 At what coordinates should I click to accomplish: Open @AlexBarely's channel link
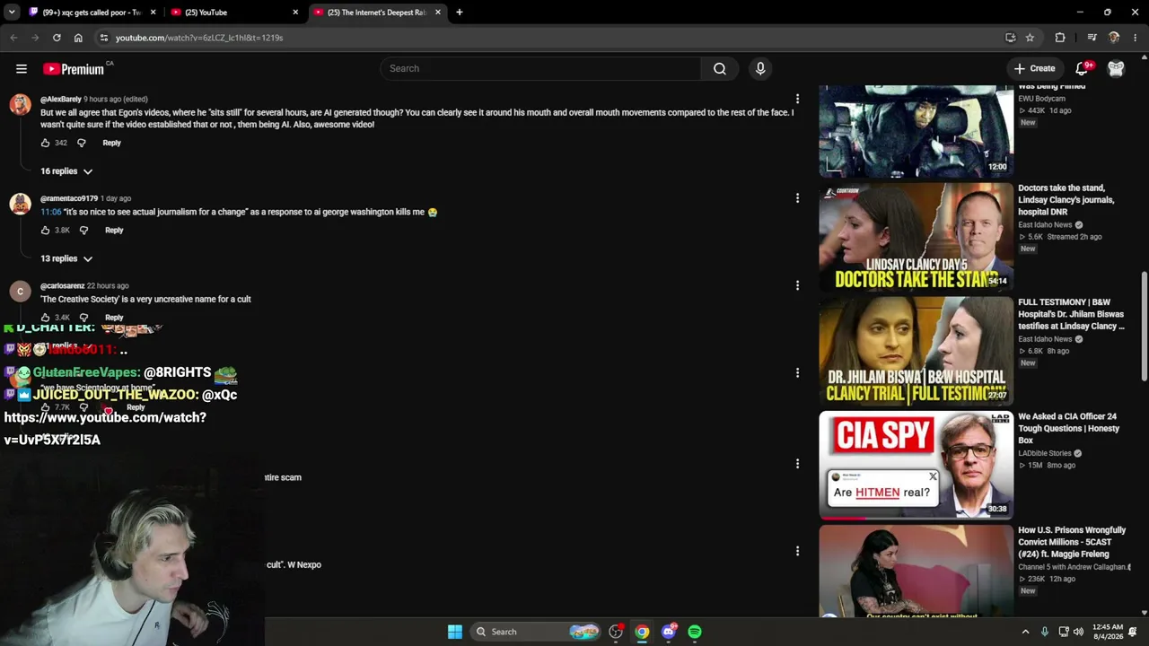(61, 100)
